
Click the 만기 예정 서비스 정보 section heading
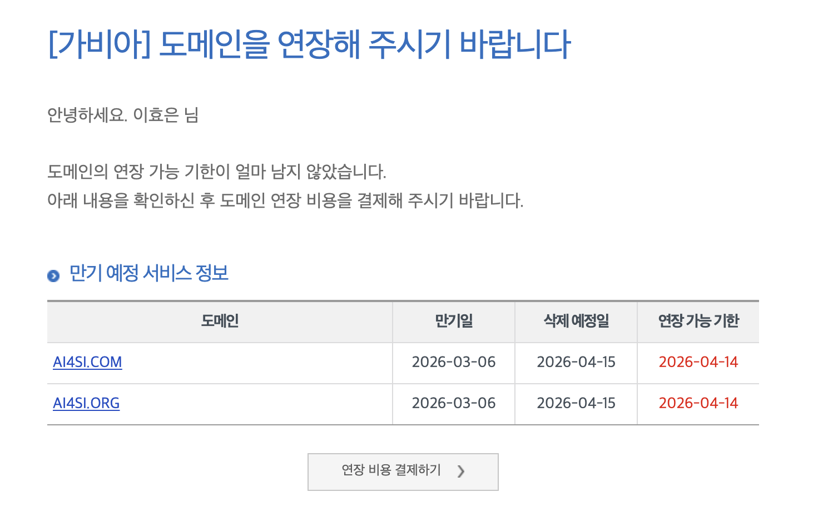[x=149, y=273]
